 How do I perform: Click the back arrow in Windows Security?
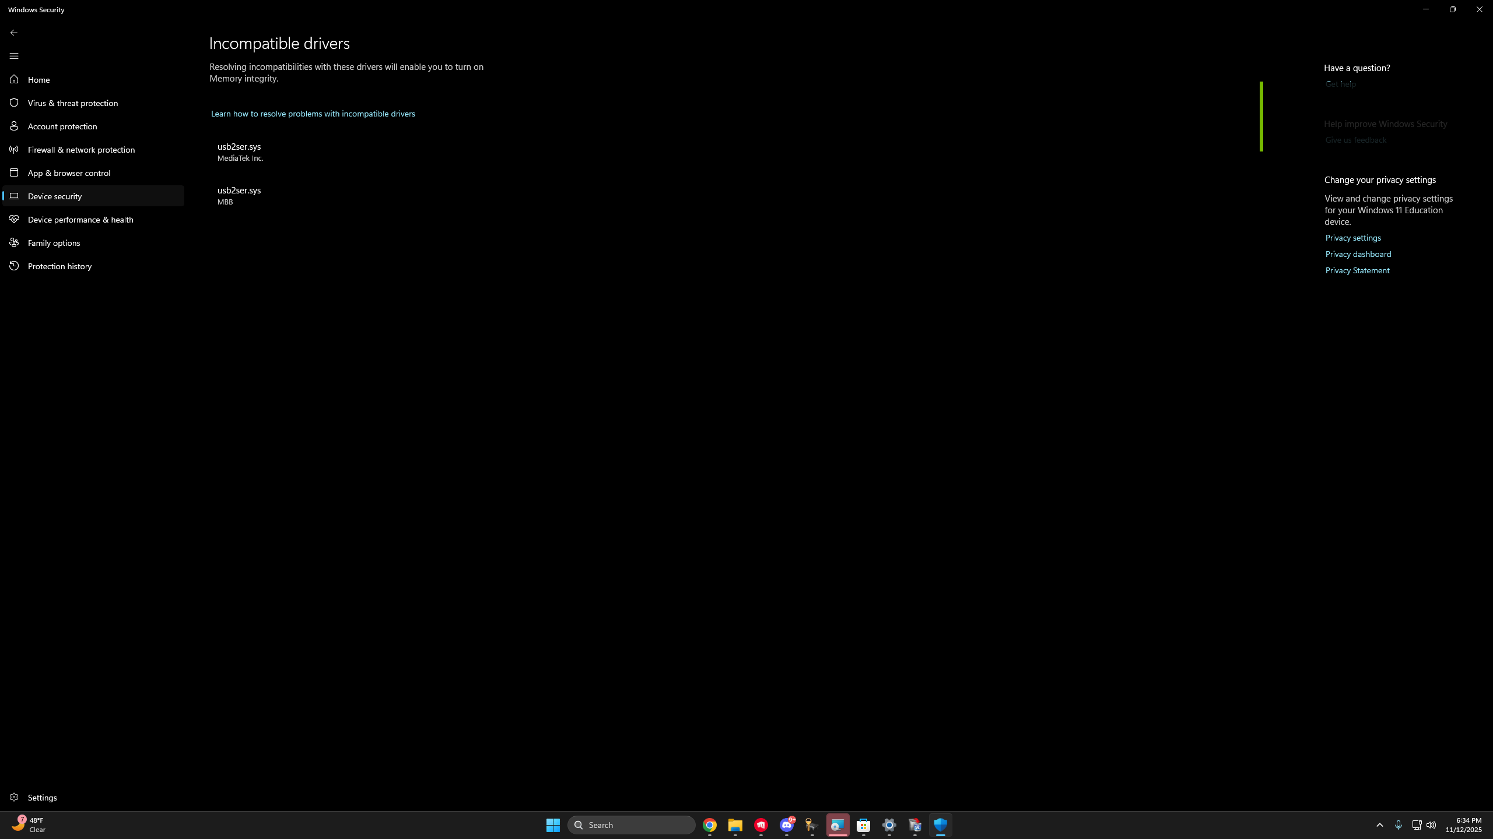pyautogui.click(x=14, y=32)
